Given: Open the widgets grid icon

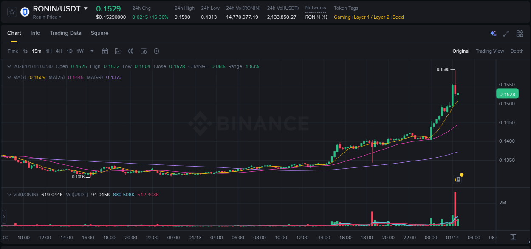Looking at the screenshot, I should coord(520,33).
